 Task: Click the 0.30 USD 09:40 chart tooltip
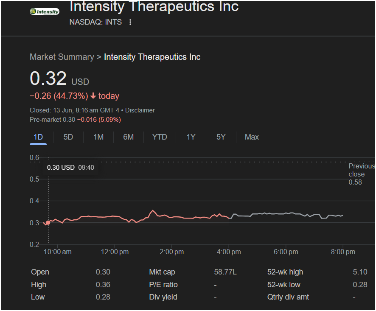[x=70, y=167]
